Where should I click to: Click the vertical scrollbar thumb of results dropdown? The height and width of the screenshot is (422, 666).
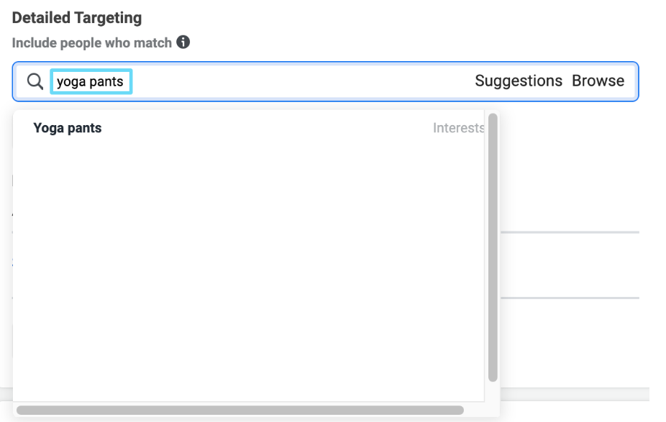pyautogui.click(x=493, y=247)
